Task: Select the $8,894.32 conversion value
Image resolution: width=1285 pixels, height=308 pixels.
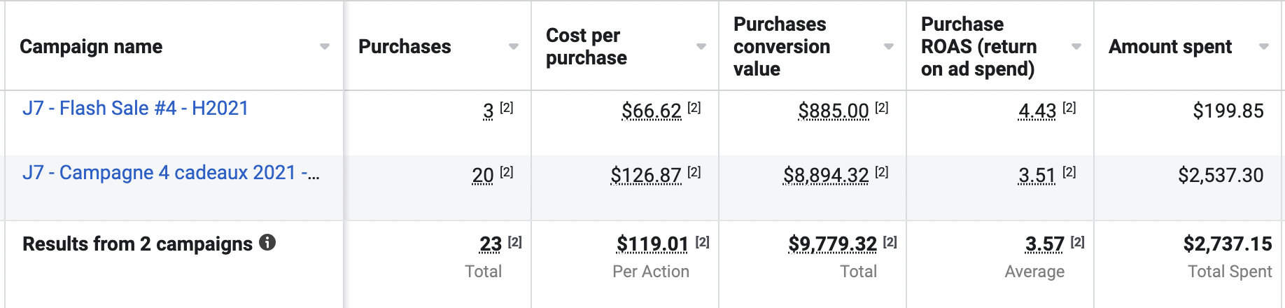Action: 826,175
